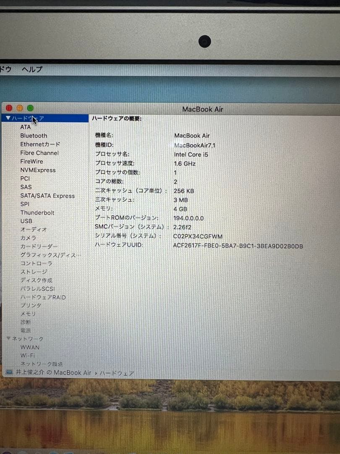This screenshot has height=454, width=340.
Task: Select ストレージ in the sidebar
Action: [34, 272]
